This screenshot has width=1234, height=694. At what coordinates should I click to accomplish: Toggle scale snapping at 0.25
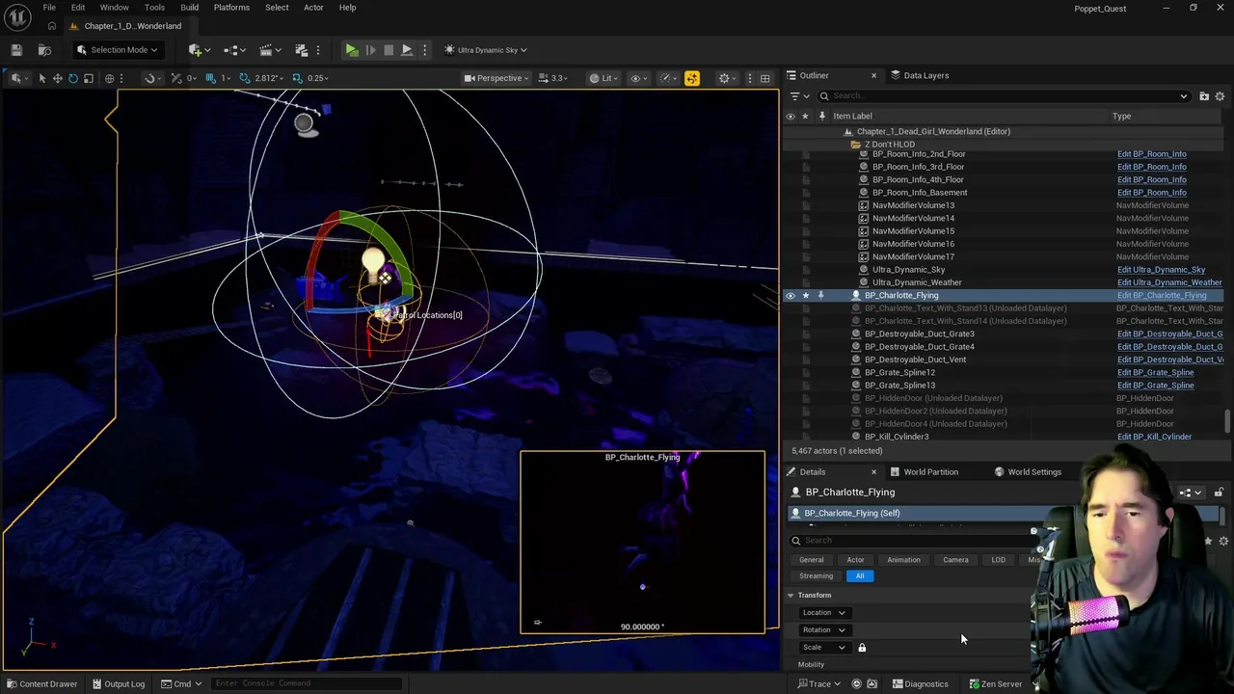pyautogui.click(x=298, y=78)
